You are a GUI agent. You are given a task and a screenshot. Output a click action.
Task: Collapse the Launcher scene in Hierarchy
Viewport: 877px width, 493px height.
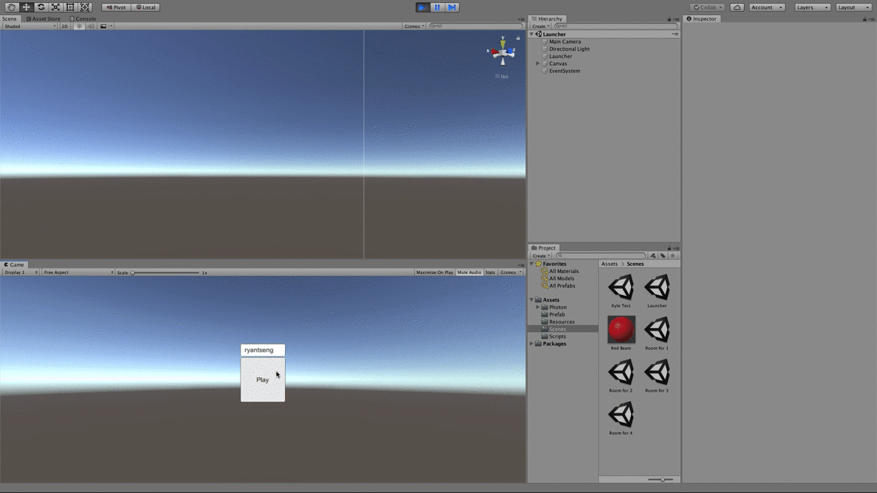532,34
